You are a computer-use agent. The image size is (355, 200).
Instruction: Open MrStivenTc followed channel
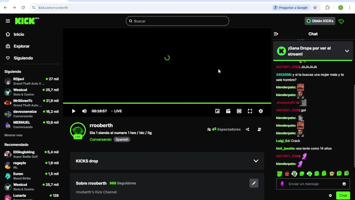(x=31, y=103)
